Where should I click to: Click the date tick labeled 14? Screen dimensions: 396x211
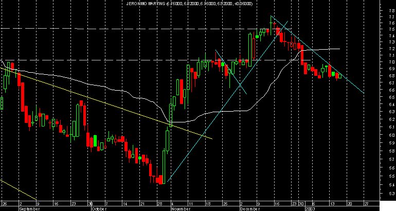[x=124, y=204]
